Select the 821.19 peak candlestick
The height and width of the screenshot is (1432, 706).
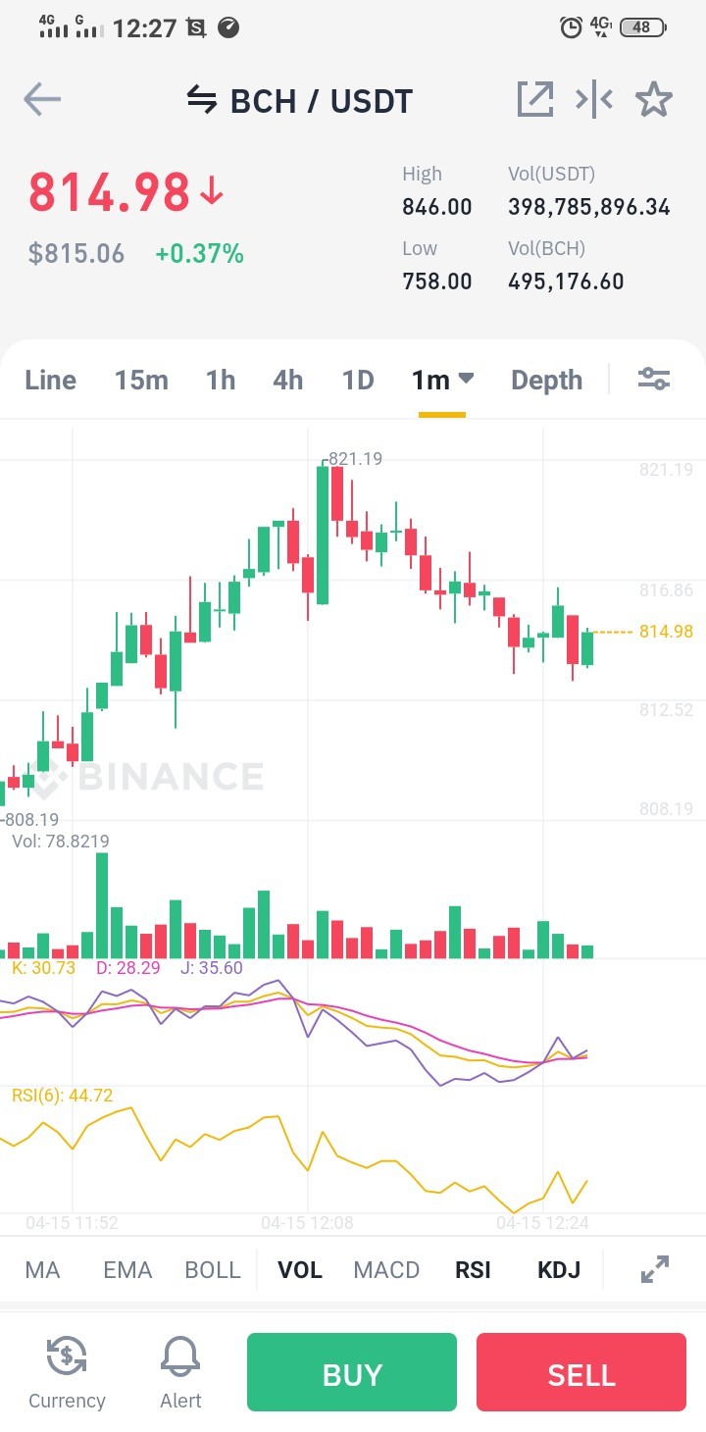[x=323, y=535]
